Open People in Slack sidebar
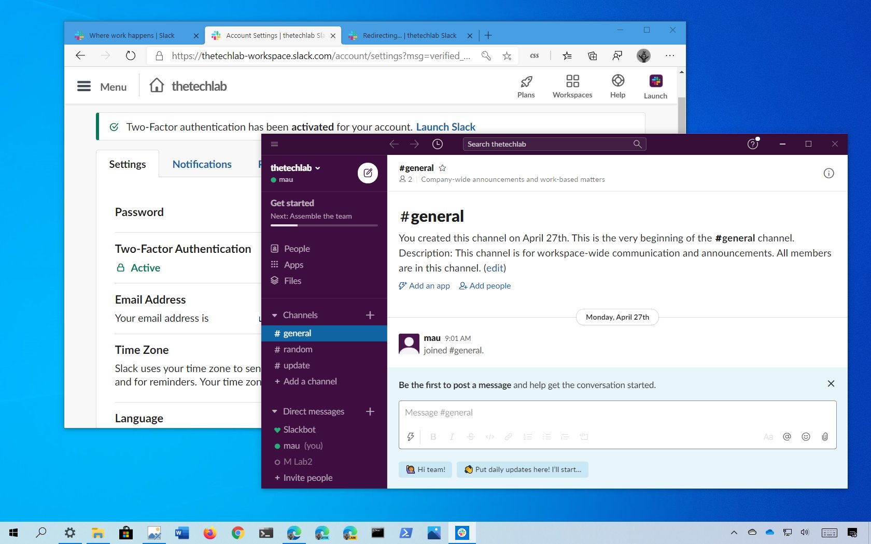Screen dimensions: 871x544 point(290,249)
